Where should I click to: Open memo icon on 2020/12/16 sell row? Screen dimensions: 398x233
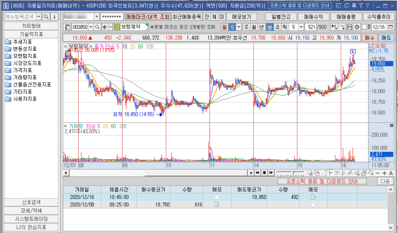click(313, 197)
